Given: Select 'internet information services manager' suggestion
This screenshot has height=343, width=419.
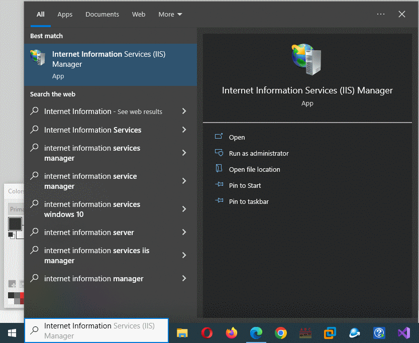Looking at the screenshot, I should pos(92,153).
